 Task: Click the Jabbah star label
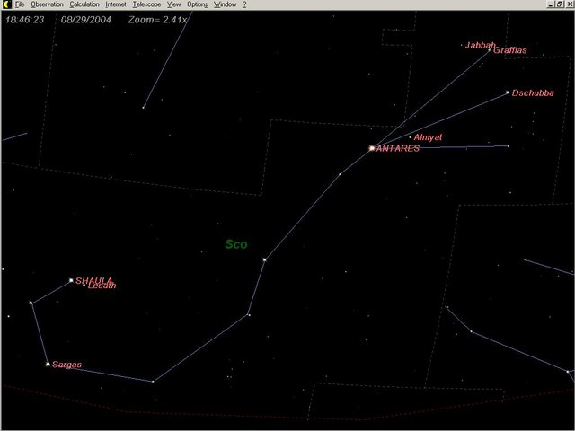(480, 45)
